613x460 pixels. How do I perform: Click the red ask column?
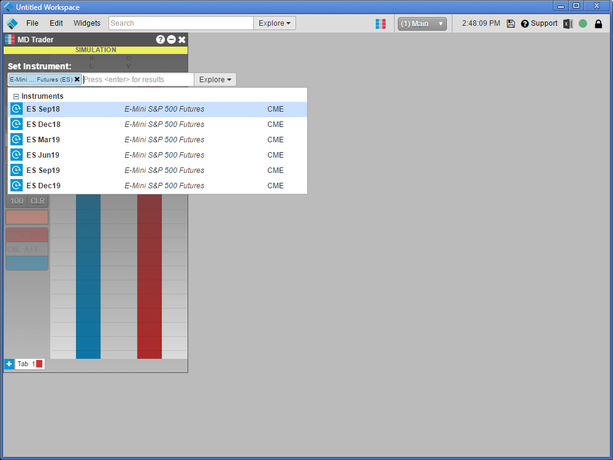click(x=150, y=276)
